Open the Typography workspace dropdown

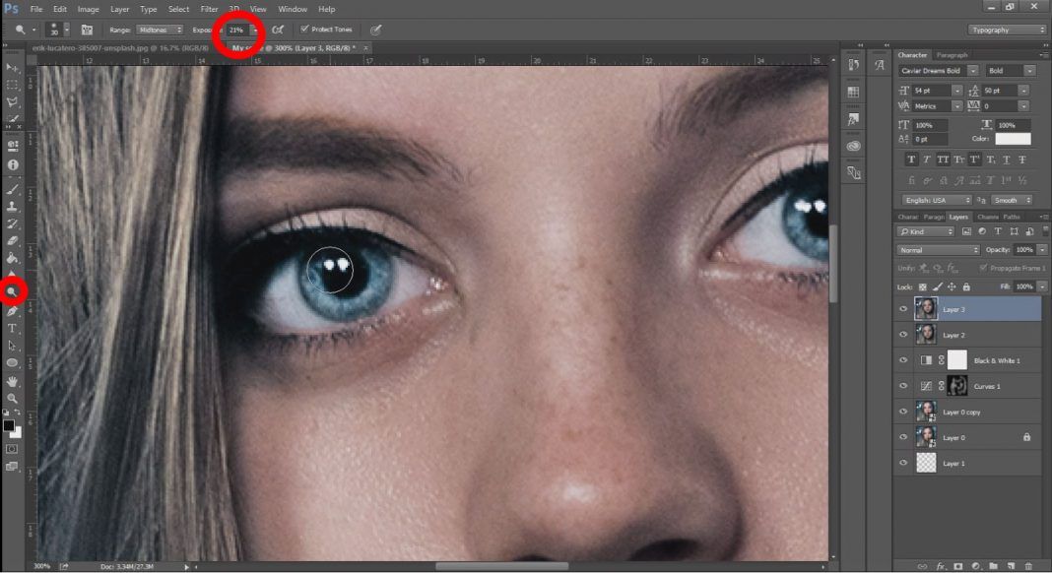click(1007, 30)
